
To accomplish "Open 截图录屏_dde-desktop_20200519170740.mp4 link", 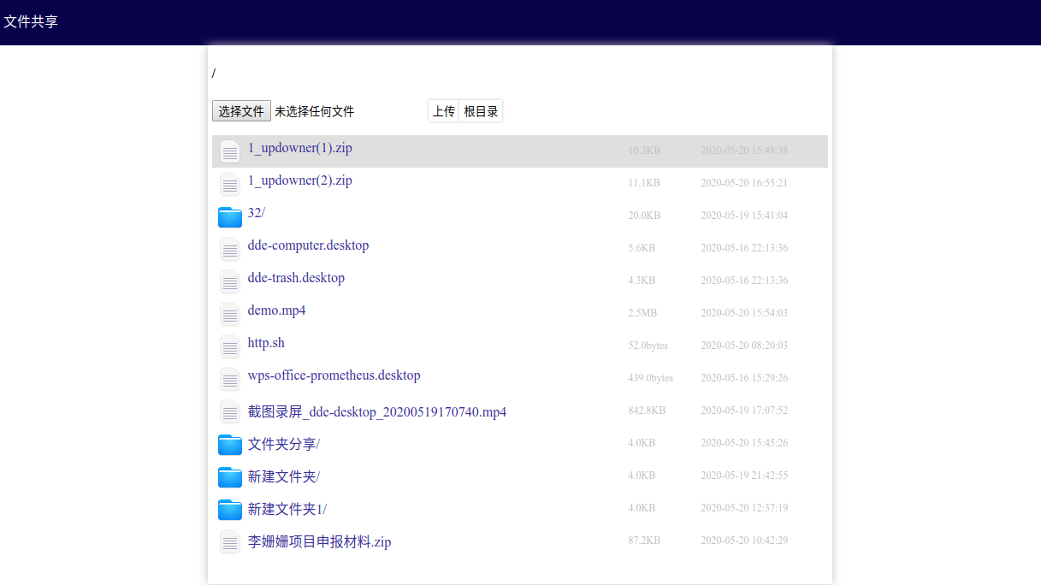I will tap(377, 411).
